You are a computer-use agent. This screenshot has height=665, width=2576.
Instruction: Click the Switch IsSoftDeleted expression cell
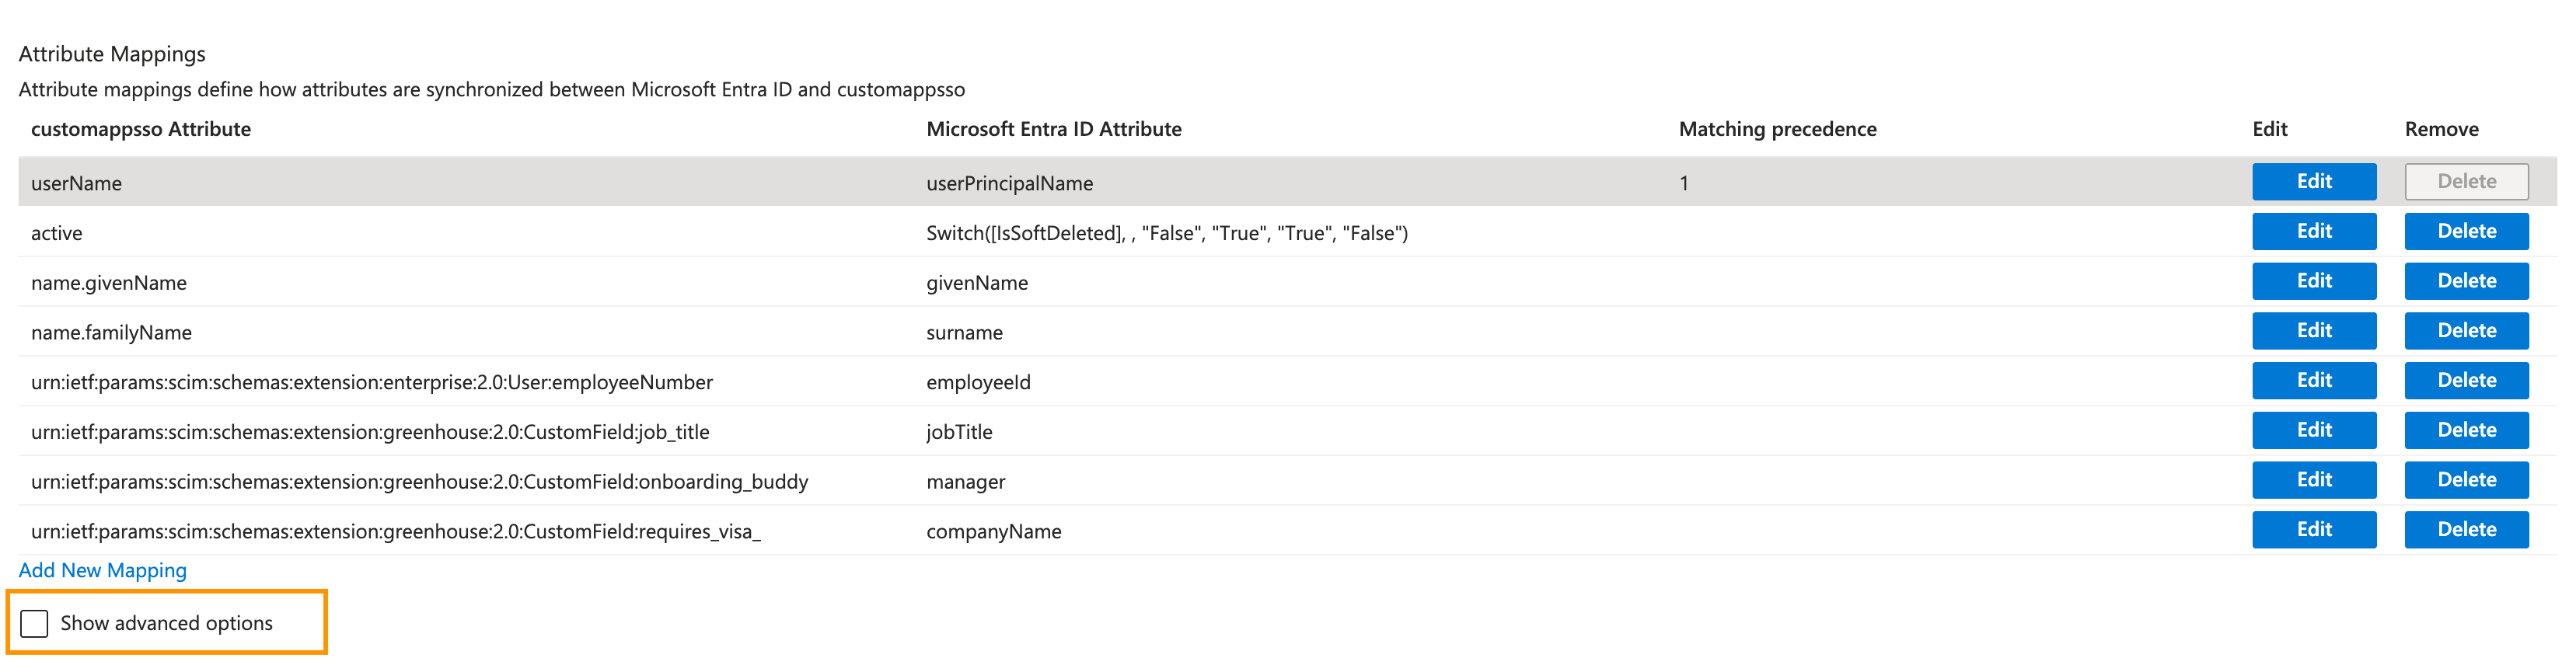coord(1166,233)
